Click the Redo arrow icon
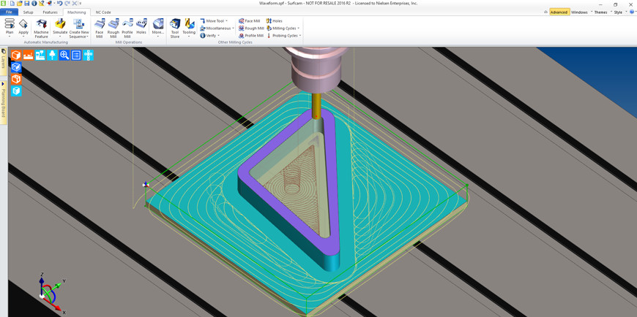The width and height of the screenshot is (637, 317). (x=67, y=3)
